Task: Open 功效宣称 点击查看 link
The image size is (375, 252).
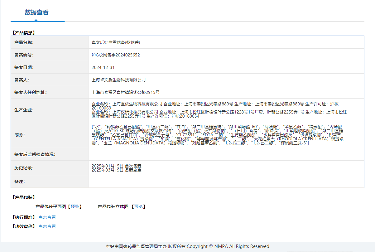Action: tap(47, 226)
